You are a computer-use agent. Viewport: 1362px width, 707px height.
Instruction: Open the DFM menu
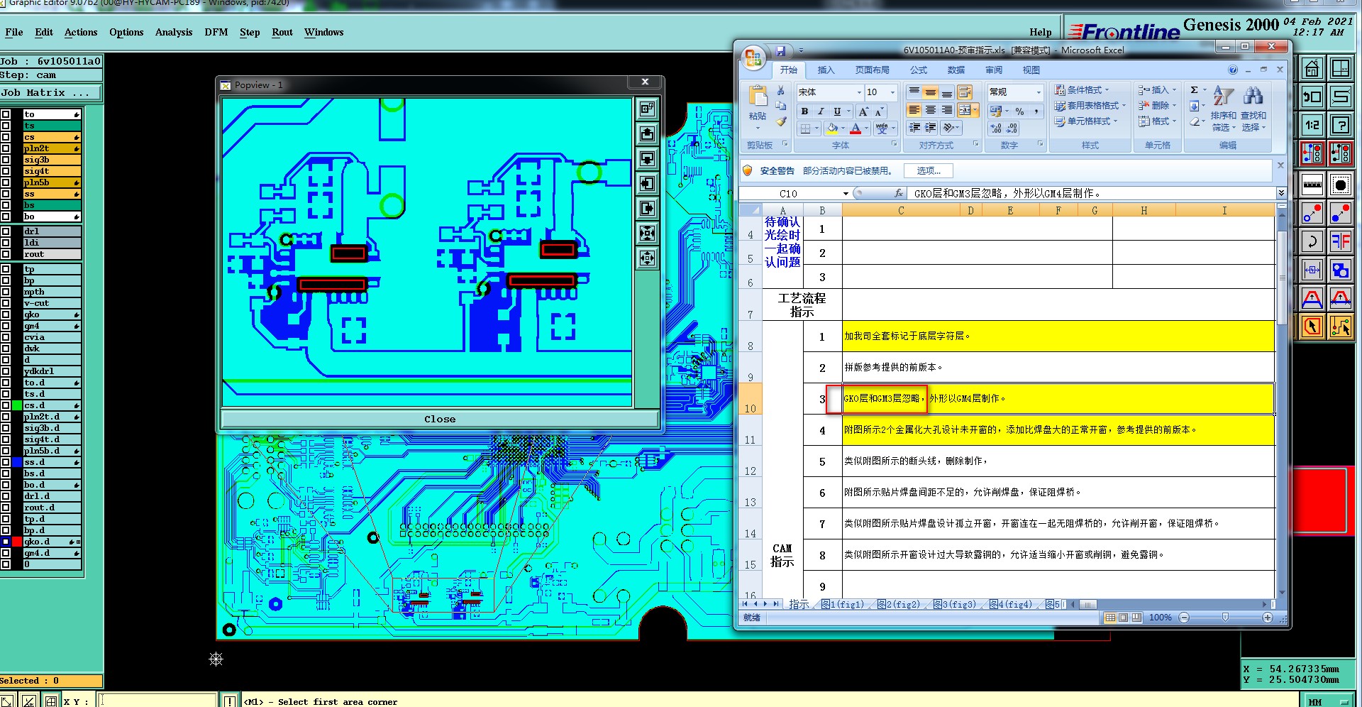tap(216, 33)
